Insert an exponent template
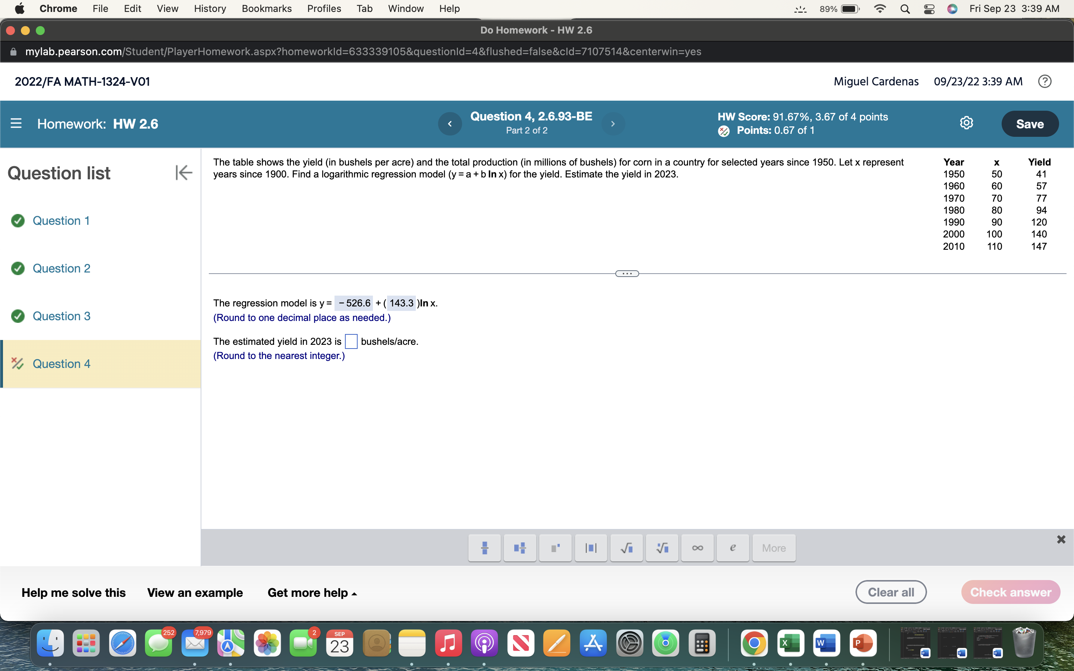 pyautogui.click(x=555, y=548)
